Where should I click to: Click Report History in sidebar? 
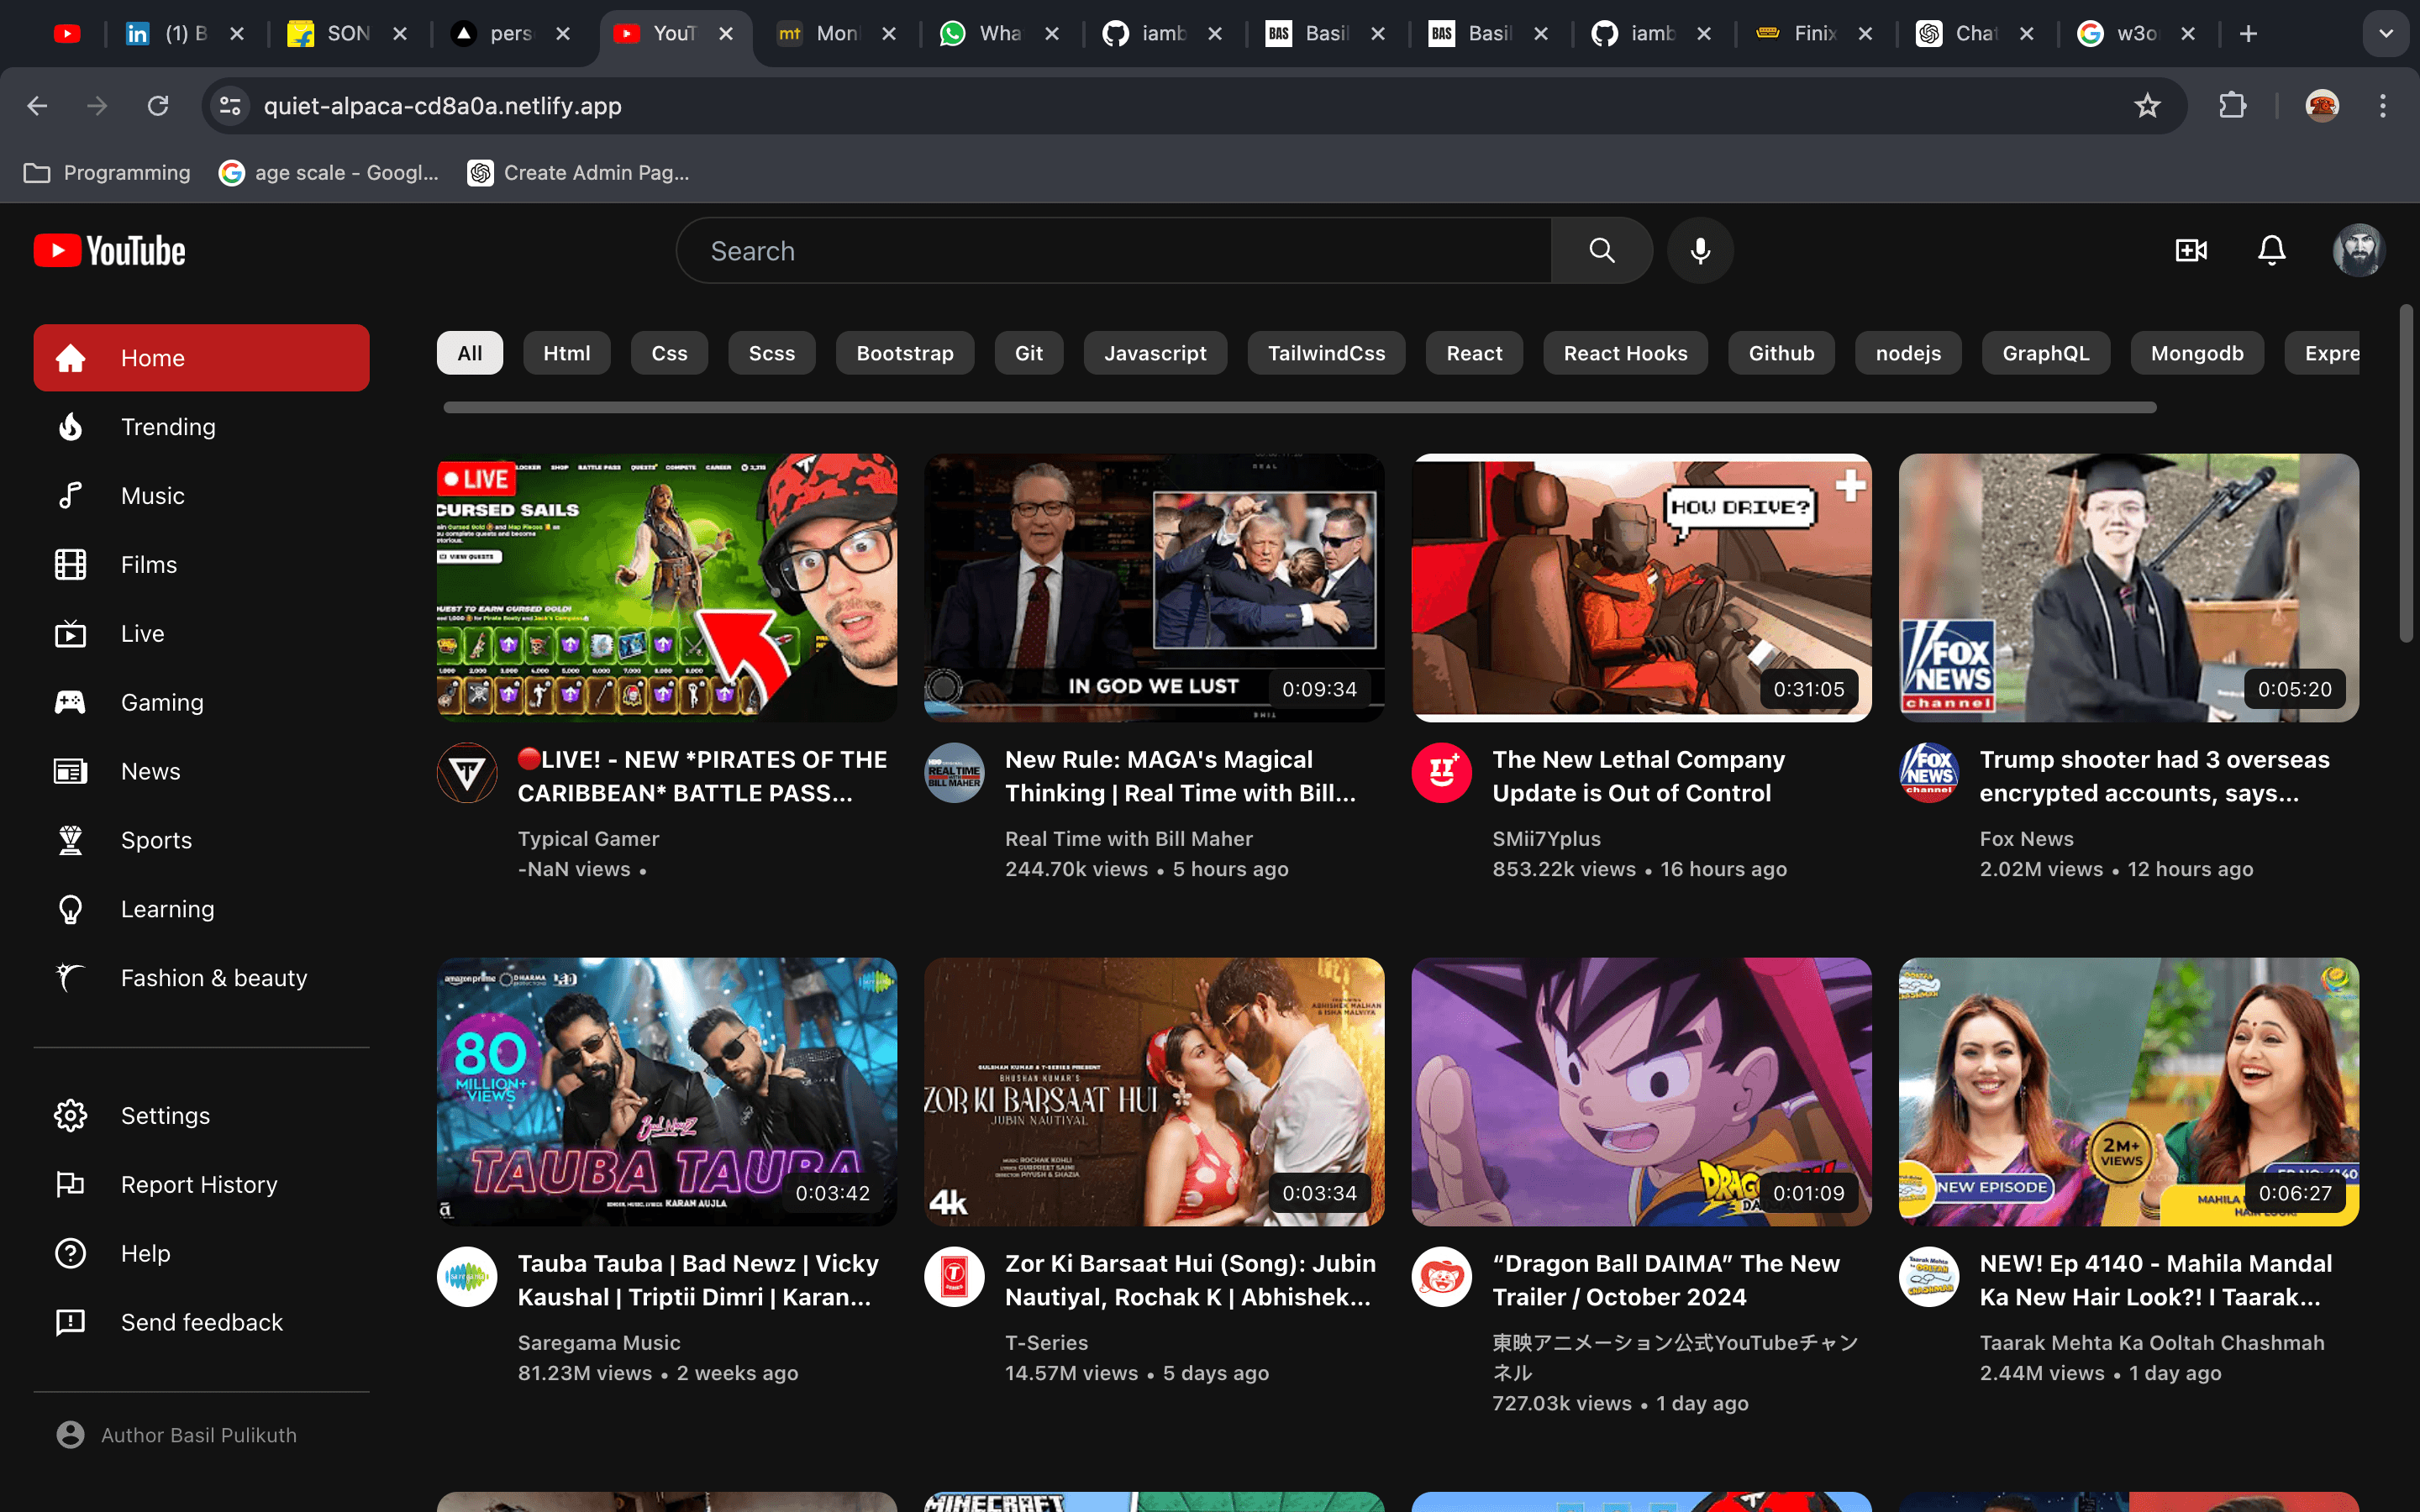click(198, 1183)
